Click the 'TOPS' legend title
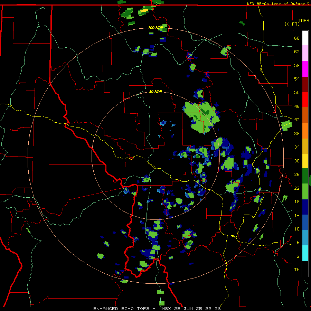 (x=304, y=20)
